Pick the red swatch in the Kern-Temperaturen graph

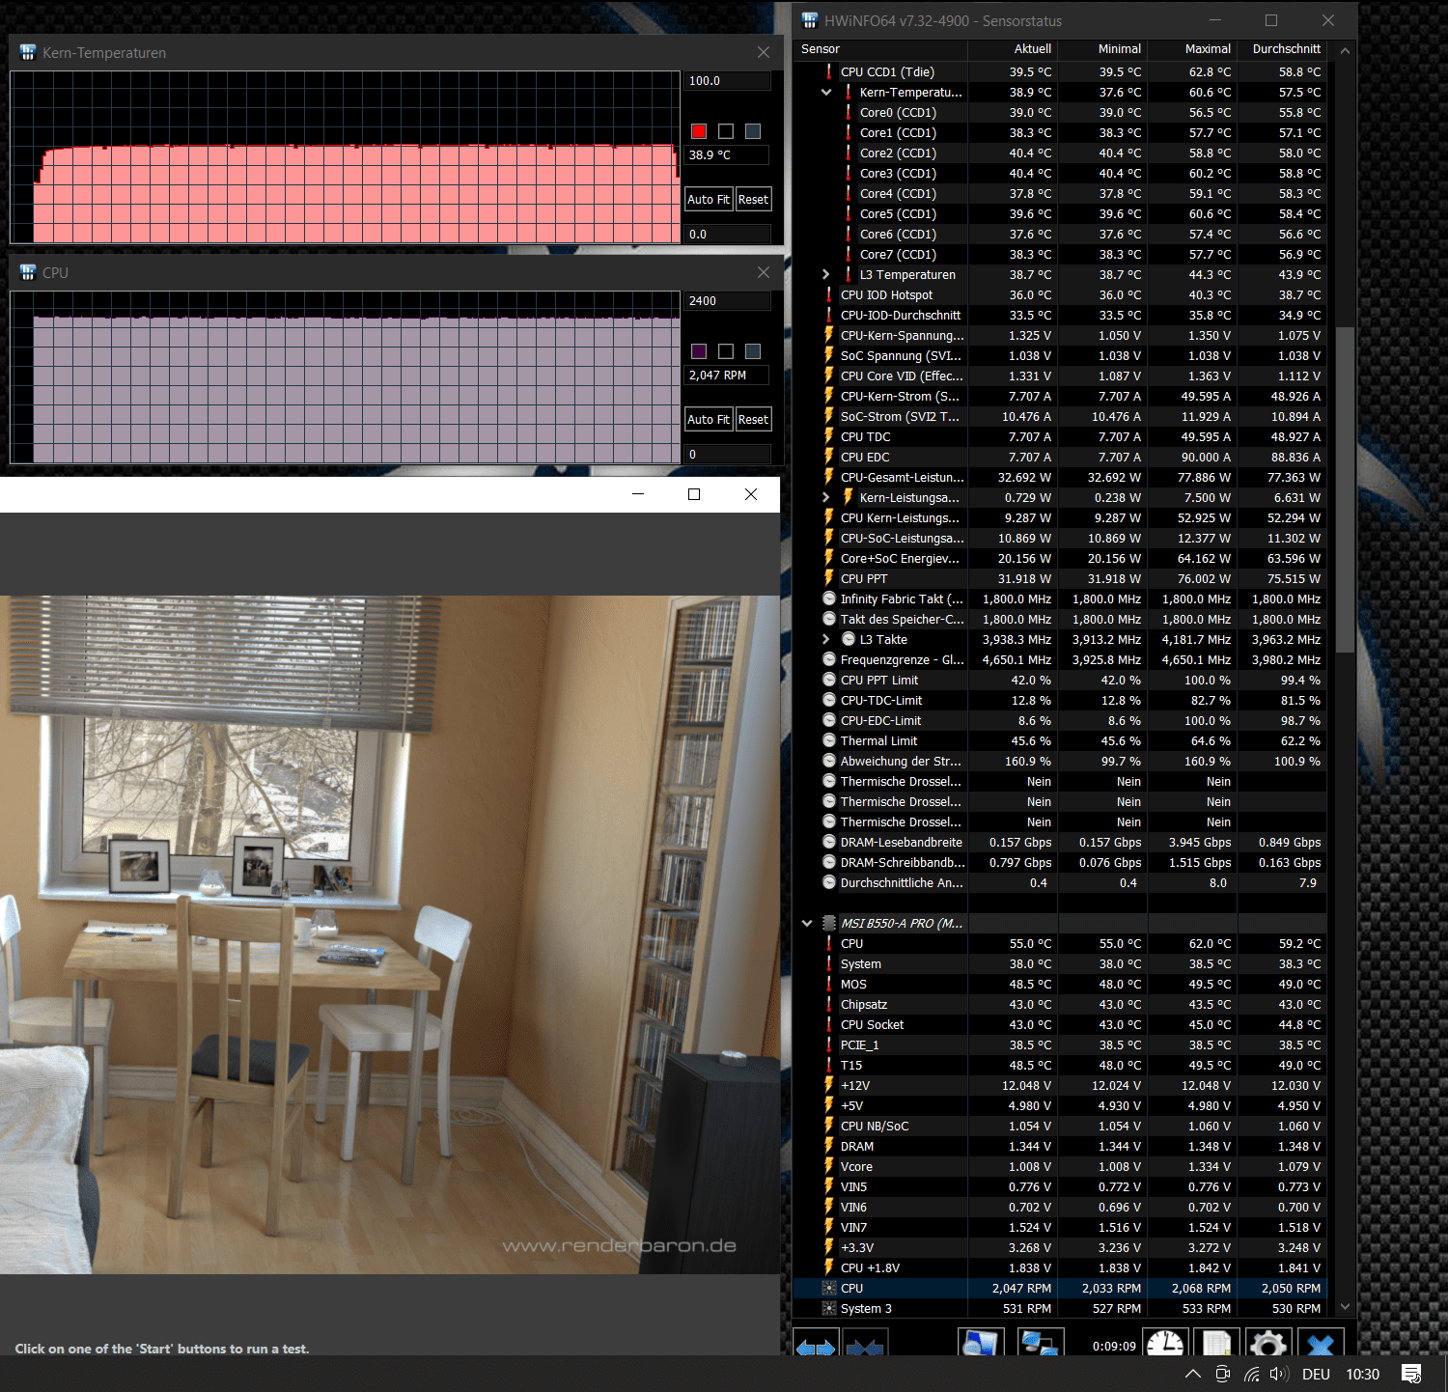click(x=699, y=131)
